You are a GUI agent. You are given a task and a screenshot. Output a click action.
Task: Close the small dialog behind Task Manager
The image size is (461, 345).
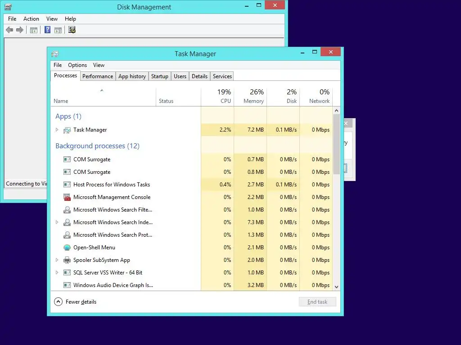[x=346, y=123]
